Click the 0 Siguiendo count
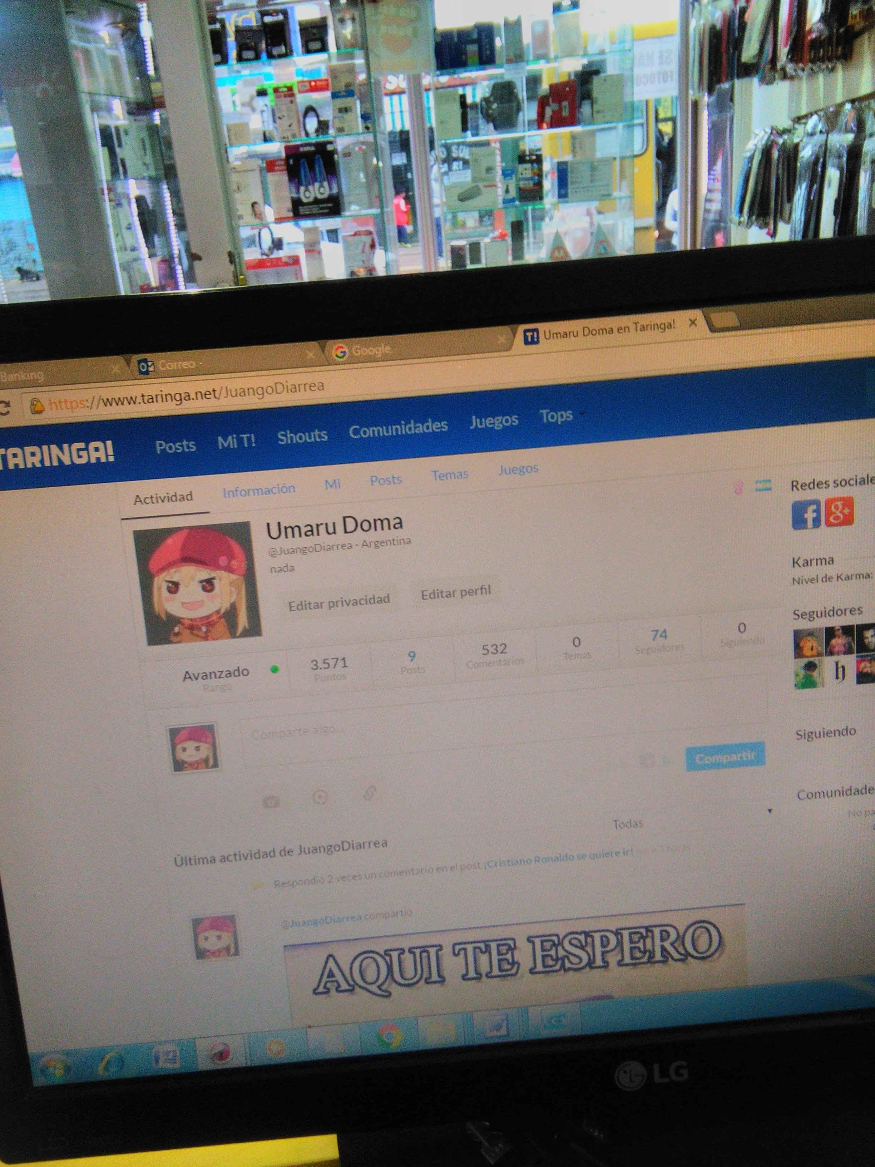The width and height of the screenshot is (875, 1167). click(742, 633)
